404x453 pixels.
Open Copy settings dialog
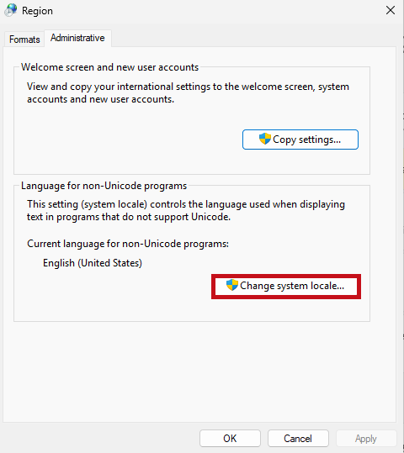[x=300, y=140]
